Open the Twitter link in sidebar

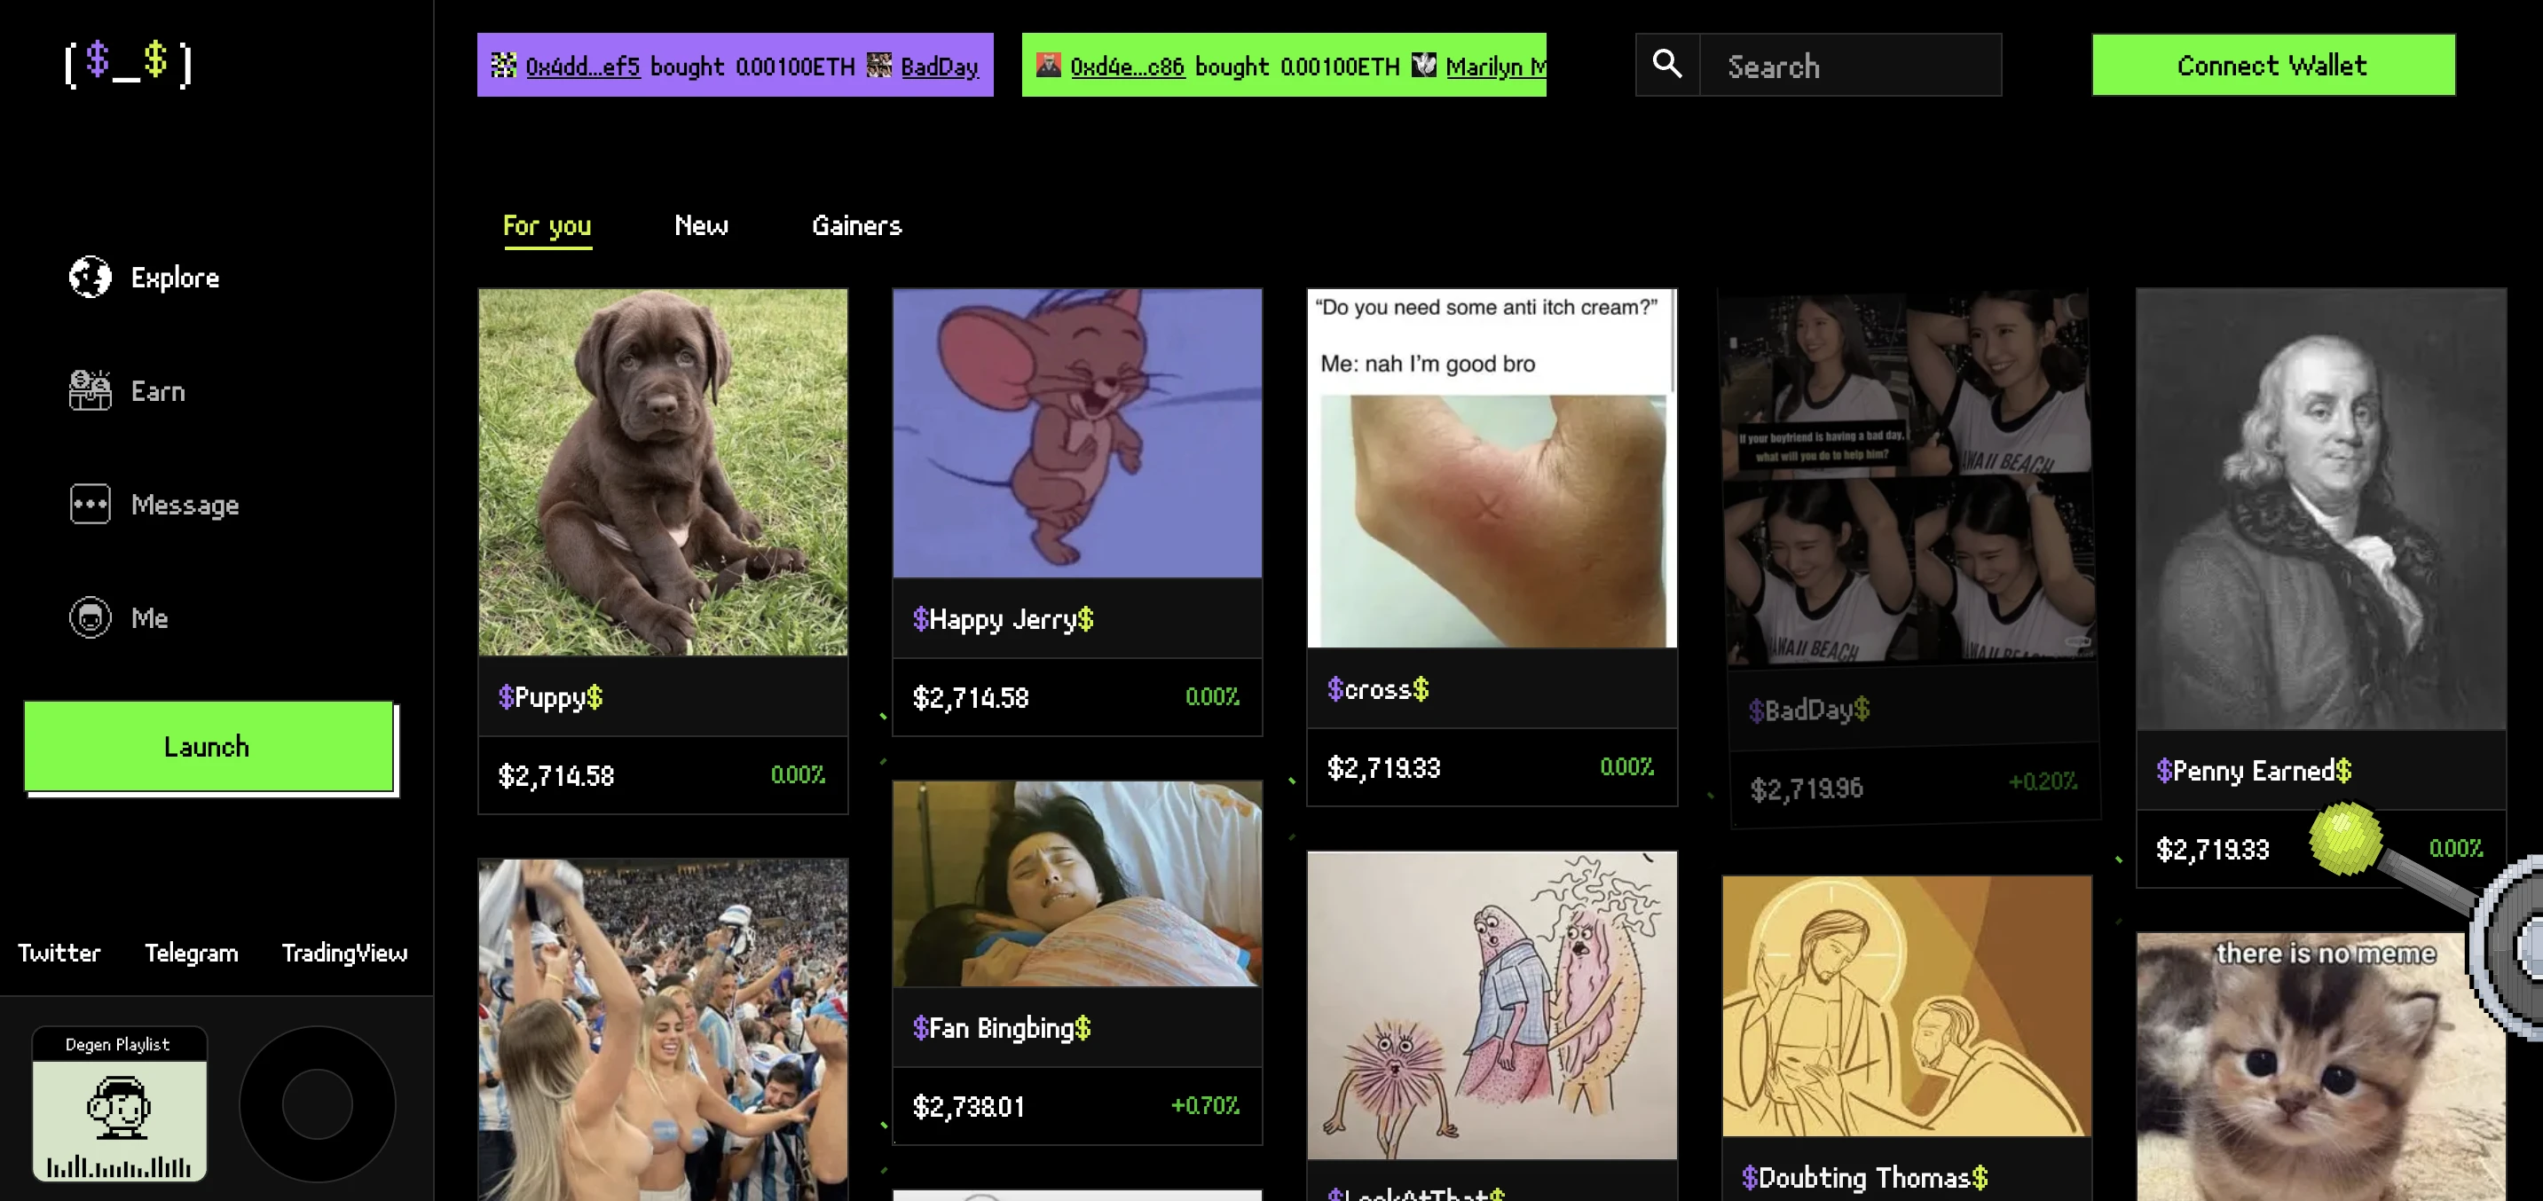(59, 953)
